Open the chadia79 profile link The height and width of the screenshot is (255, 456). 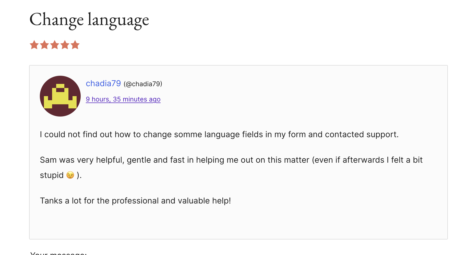pyautogui.click(x=103, y=83)
